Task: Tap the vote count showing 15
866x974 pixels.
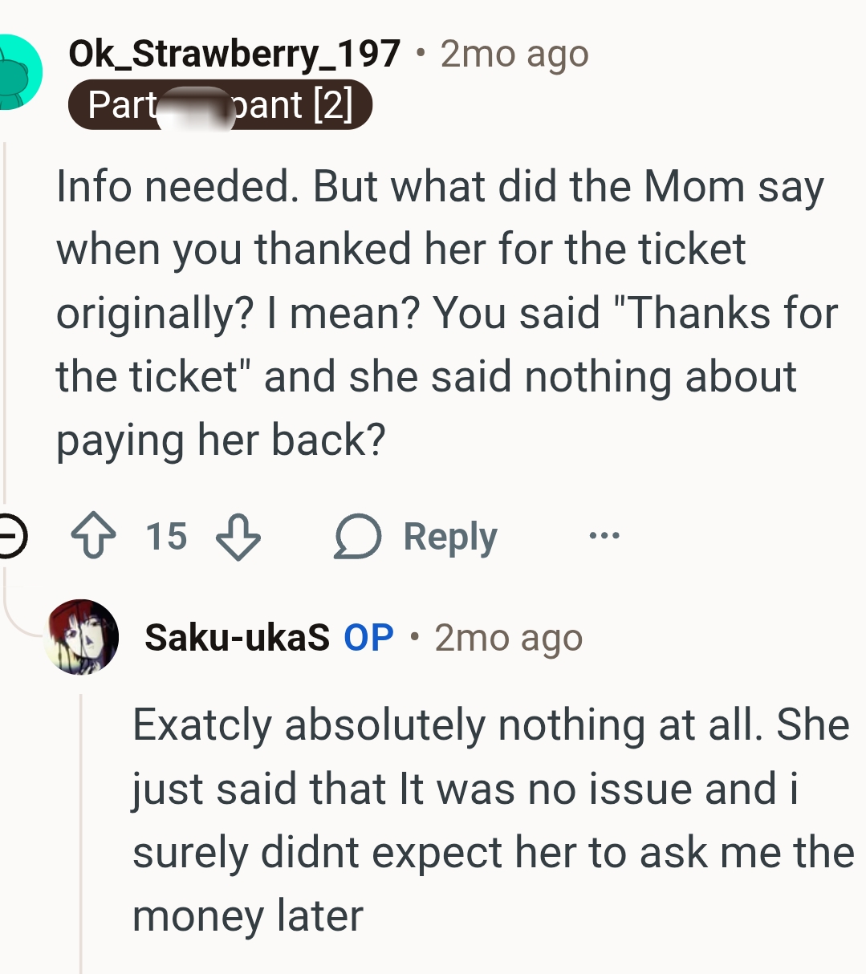Action: coord(166,536)
